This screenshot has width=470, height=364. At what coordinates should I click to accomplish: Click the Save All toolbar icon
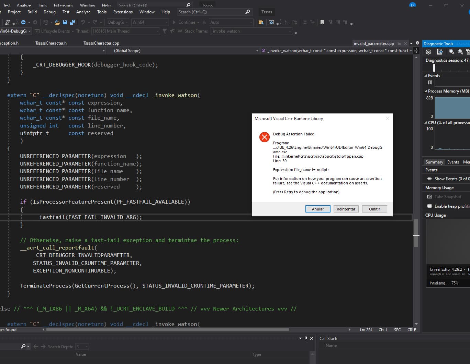(x=72, y=22)
